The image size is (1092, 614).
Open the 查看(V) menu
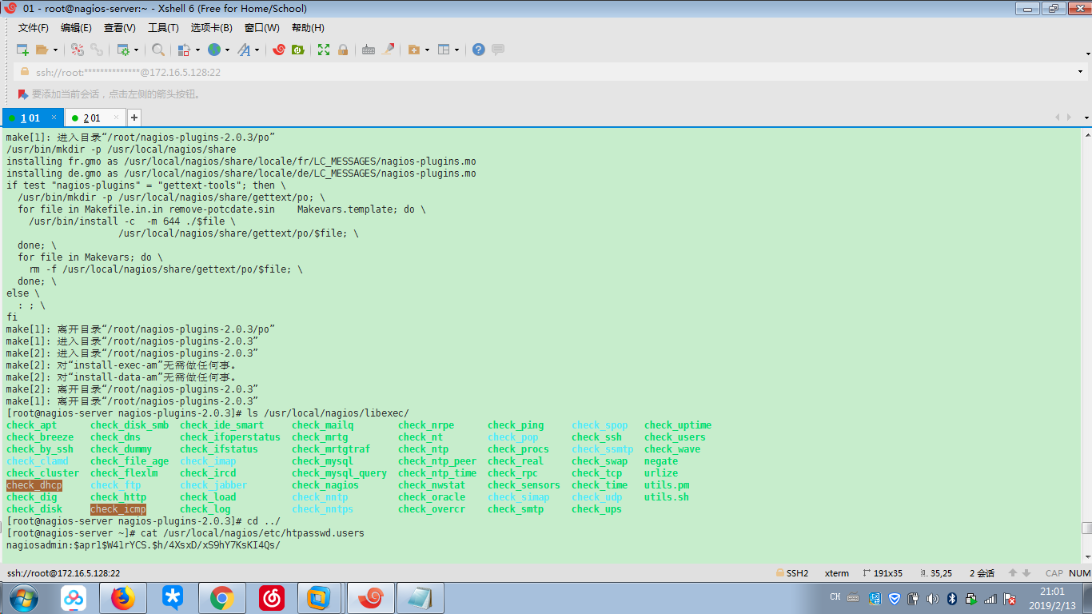coord(119,28)
